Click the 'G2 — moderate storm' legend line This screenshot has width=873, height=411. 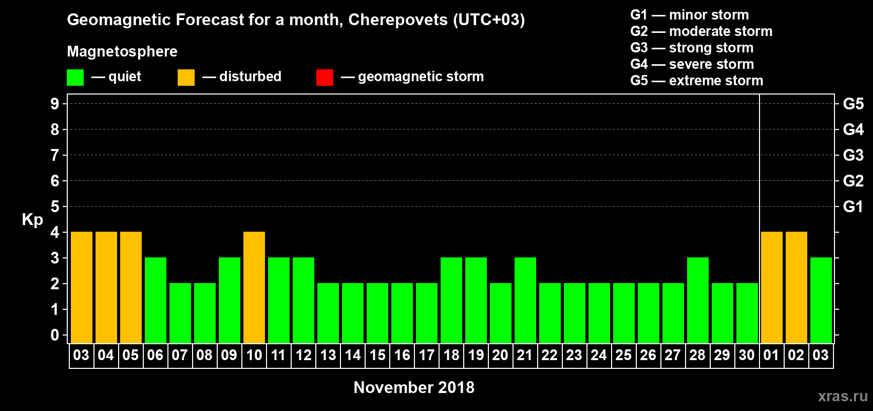point(701,31)
